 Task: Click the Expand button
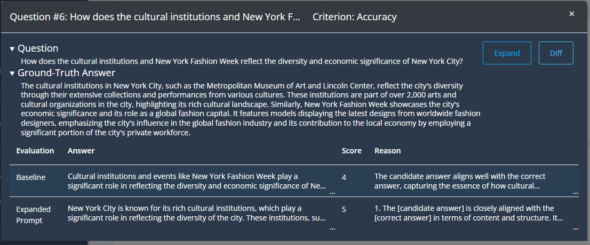507,53
